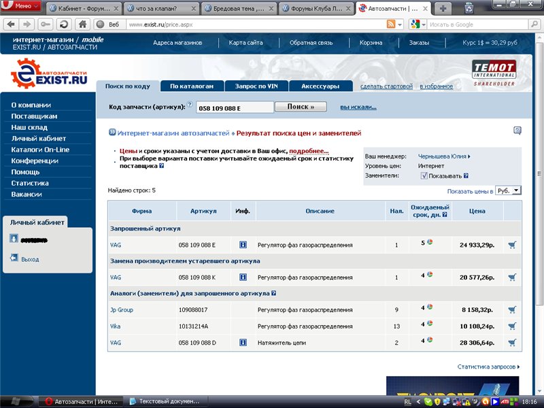Screen dimensions: 544x408
Task: Click the RSS feed icon in address bar
Action: 390,24
